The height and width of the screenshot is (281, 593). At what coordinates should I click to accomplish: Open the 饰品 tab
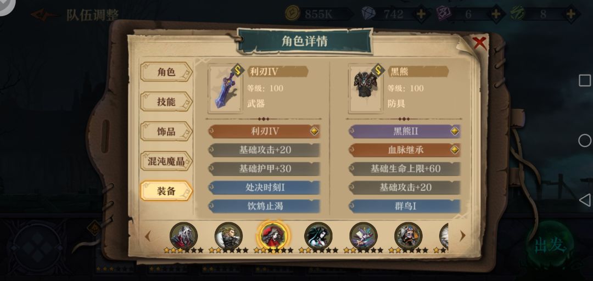[x=166, y=131]
